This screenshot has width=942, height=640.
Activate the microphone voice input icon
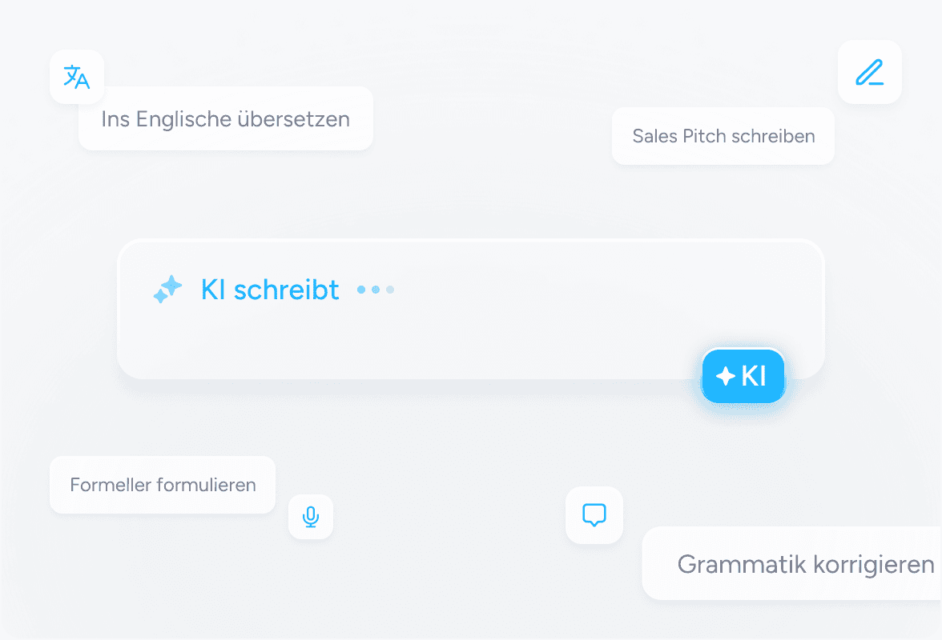[x=311, y=518]
